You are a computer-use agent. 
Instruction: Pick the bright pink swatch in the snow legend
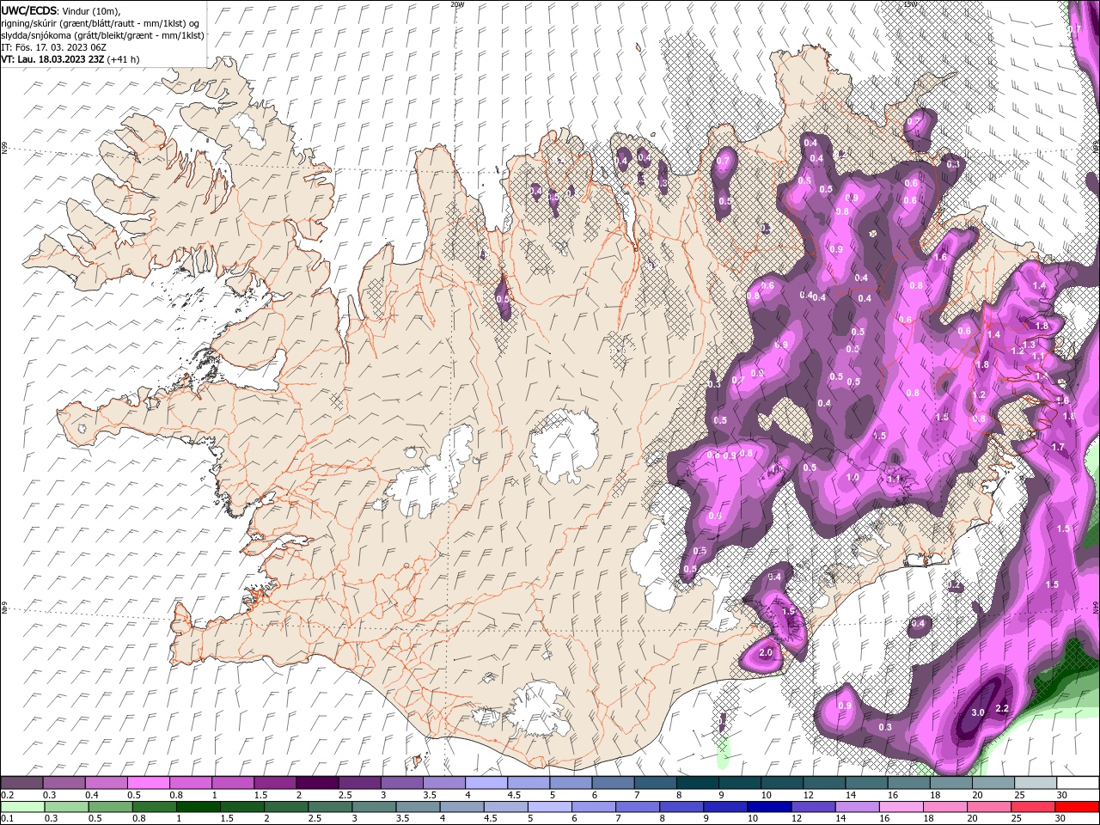click(148, 783)
